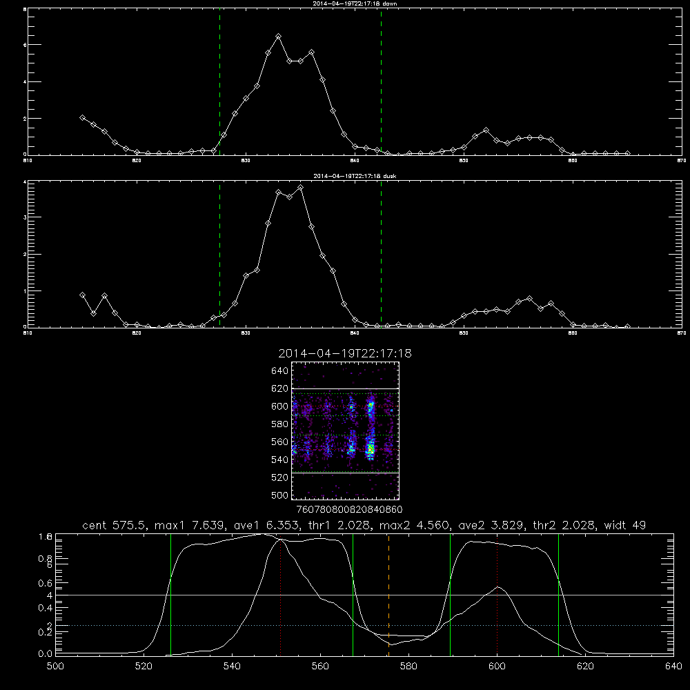
Task: Click spectrogram y-axis label 520
Action: coord(280,477)
